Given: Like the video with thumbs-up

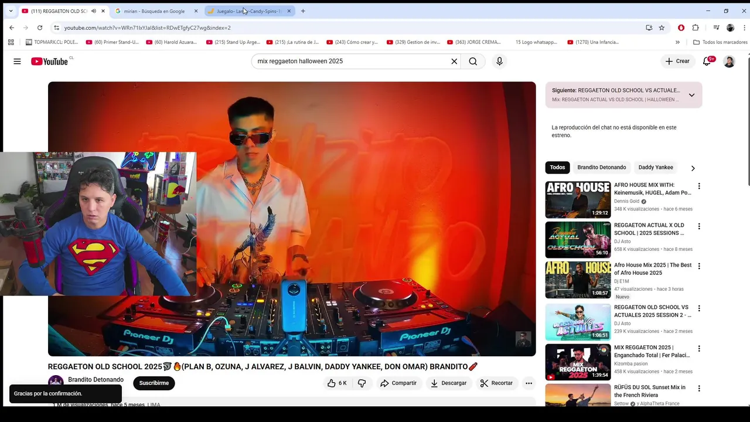Looking at the screenshot, I should [337, 383].
